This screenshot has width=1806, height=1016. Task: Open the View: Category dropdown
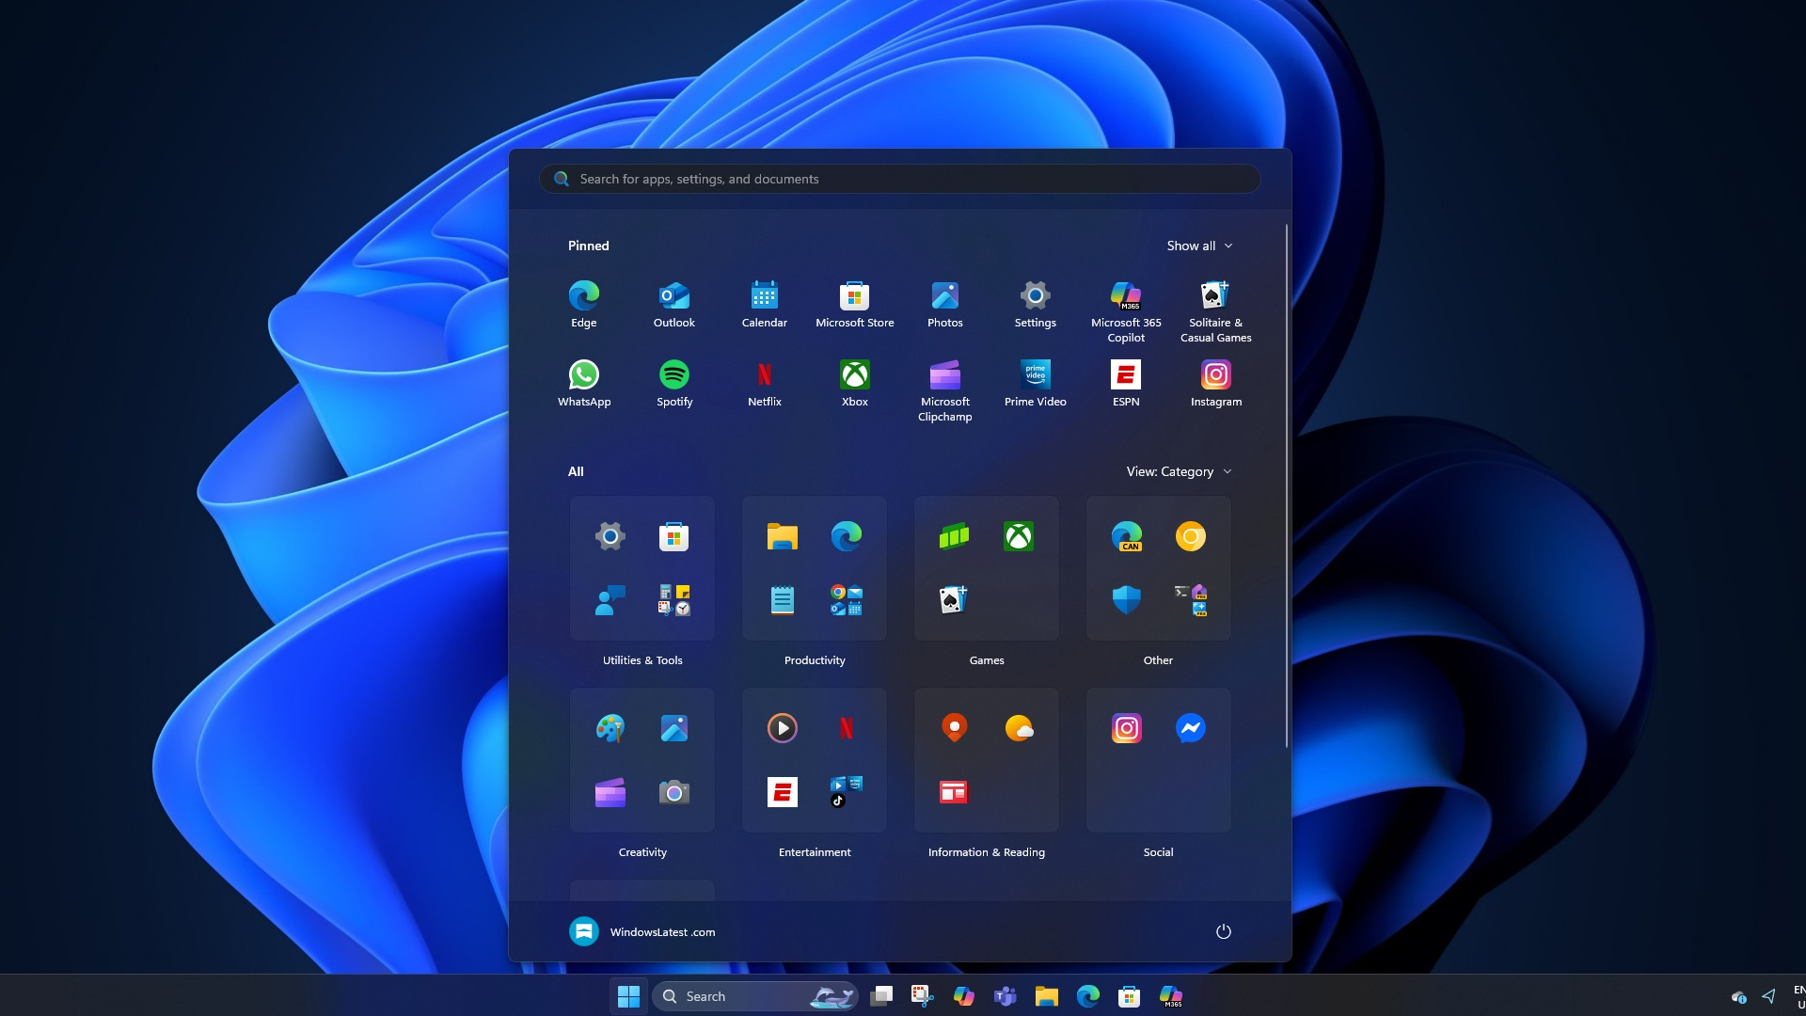click(x=1179, y=471)
